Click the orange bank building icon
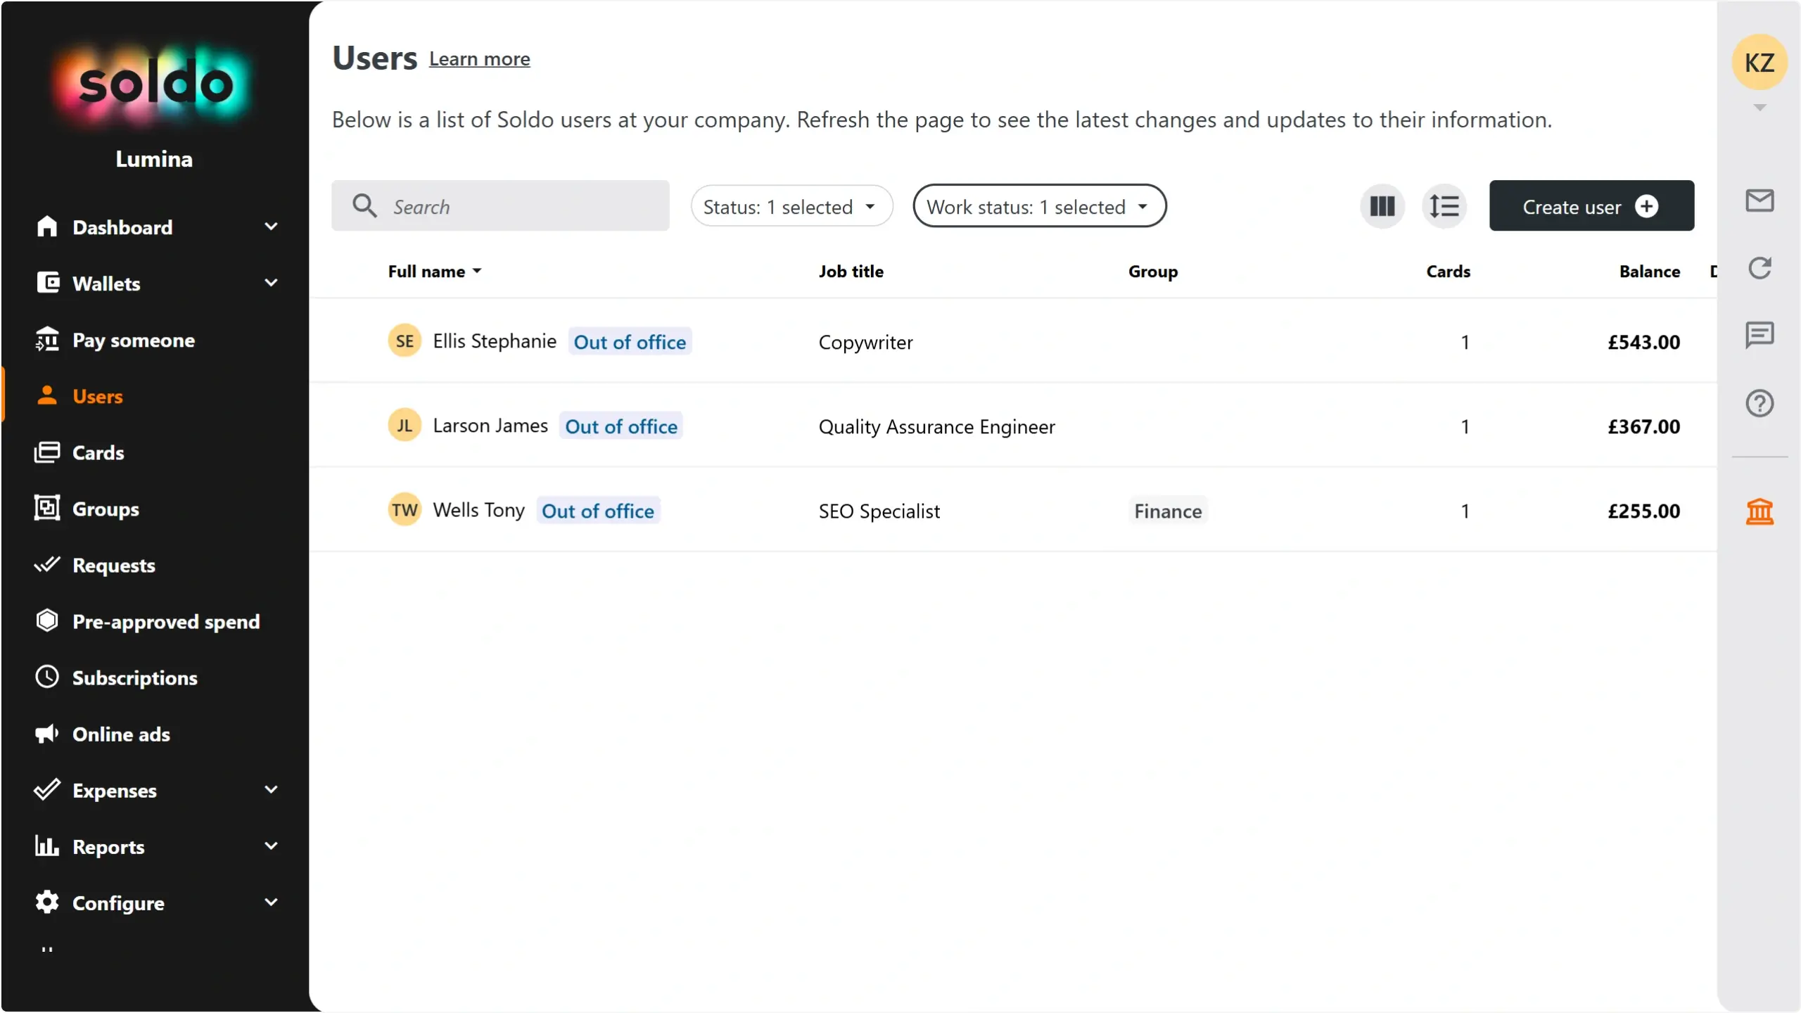The width and height of the screenshot is (1801, 1013). click(x=1759, y=511)
